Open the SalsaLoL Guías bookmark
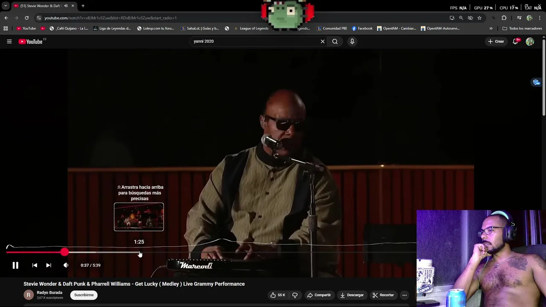The height and width of the screenshot is (307, 546). point(200,29)
